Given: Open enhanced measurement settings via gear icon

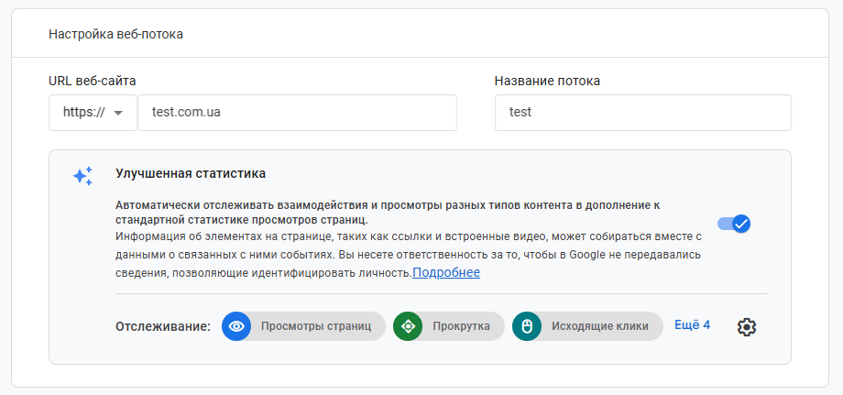Looking at the screenshot, I should point(747,326).
